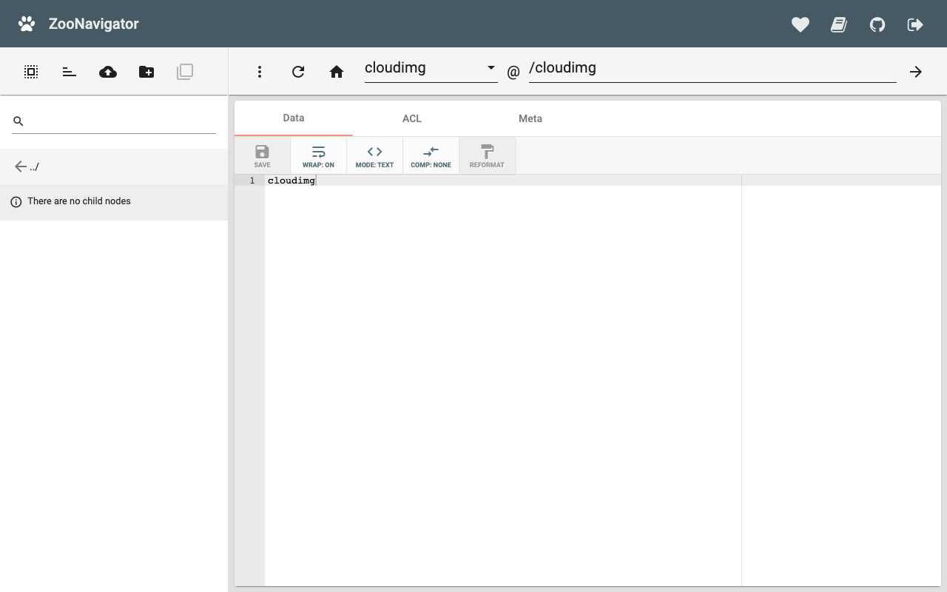The height and width of the screenshot is (592, 947).
Task: Change the MODE: TEXT editor mode
Action: click(374, 155)
